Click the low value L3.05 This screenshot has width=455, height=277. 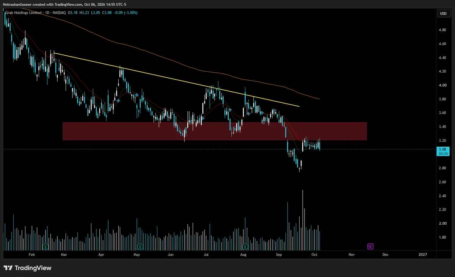95,13
